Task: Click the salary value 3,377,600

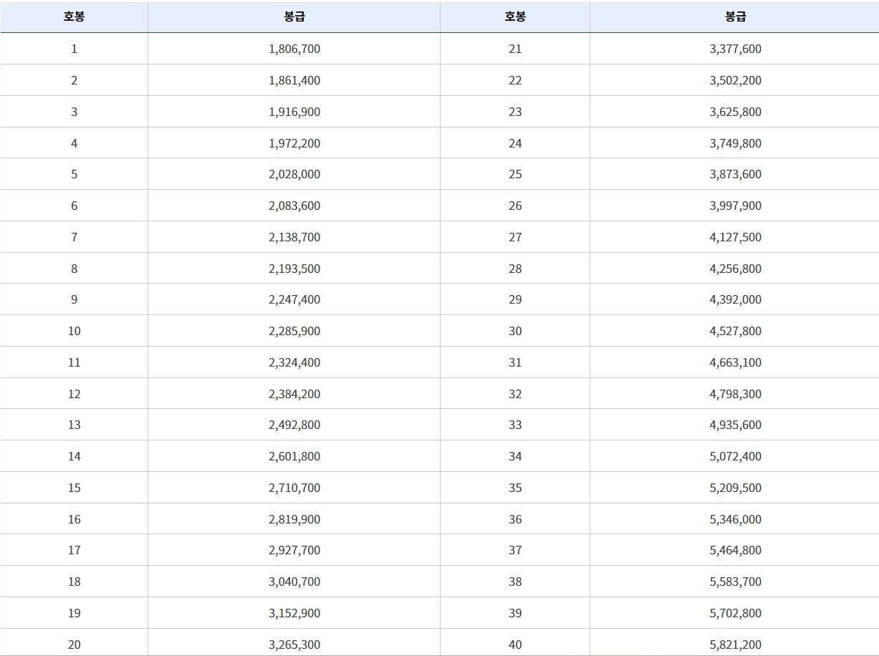Action: pos(736,49)
